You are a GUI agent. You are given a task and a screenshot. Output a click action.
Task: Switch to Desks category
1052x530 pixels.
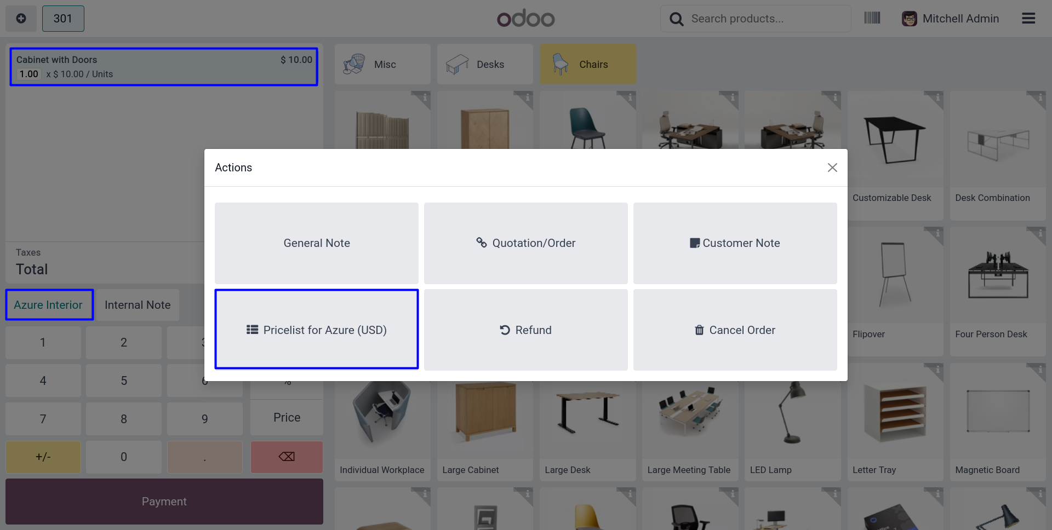point(485,65)
